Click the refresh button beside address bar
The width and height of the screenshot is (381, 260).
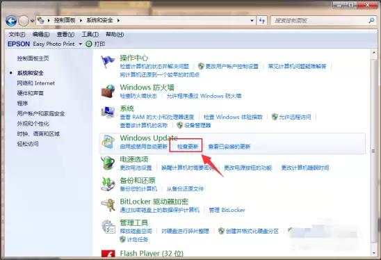click(x=262, y=21)
